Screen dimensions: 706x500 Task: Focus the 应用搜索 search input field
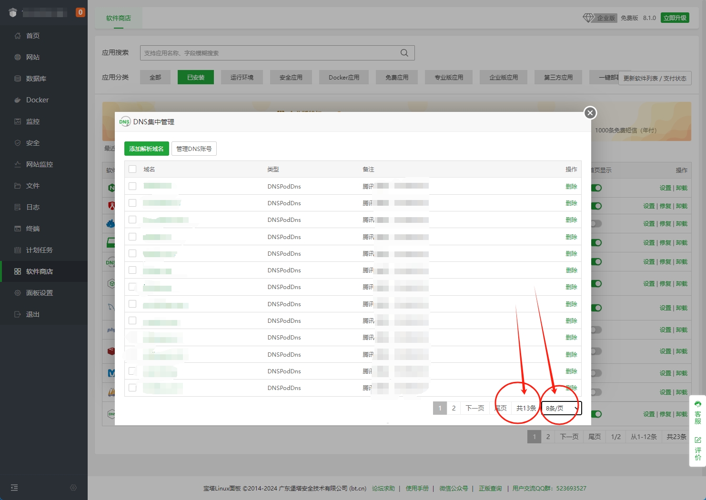[277, 53]
